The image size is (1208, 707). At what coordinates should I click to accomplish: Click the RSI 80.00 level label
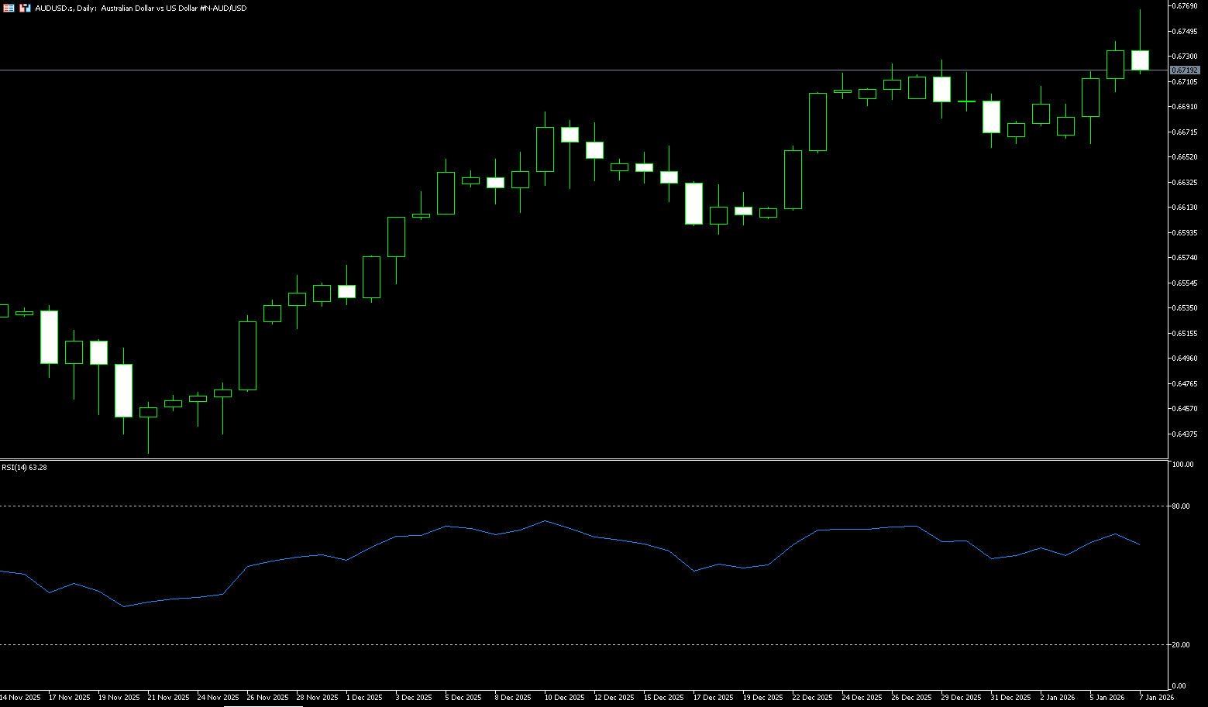[1182, 506]
